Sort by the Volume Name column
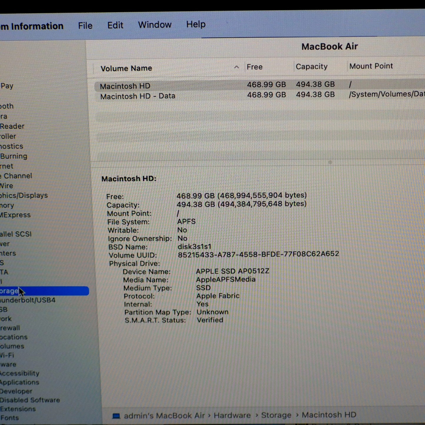Viewport: 425px width, 425px height. 126,68
